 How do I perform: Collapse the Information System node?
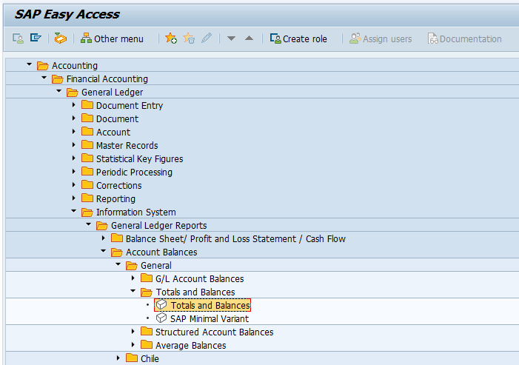coord(74,211)
